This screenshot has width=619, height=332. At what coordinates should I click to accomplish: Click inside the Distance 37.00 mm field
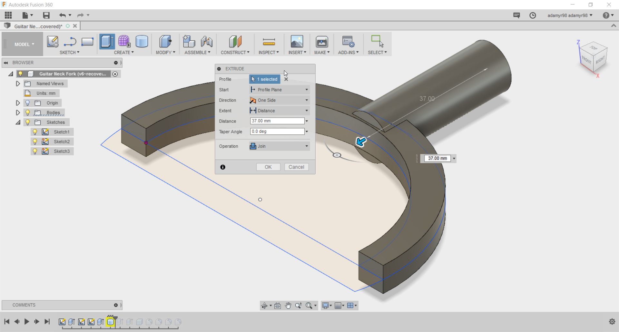(277, 121)
